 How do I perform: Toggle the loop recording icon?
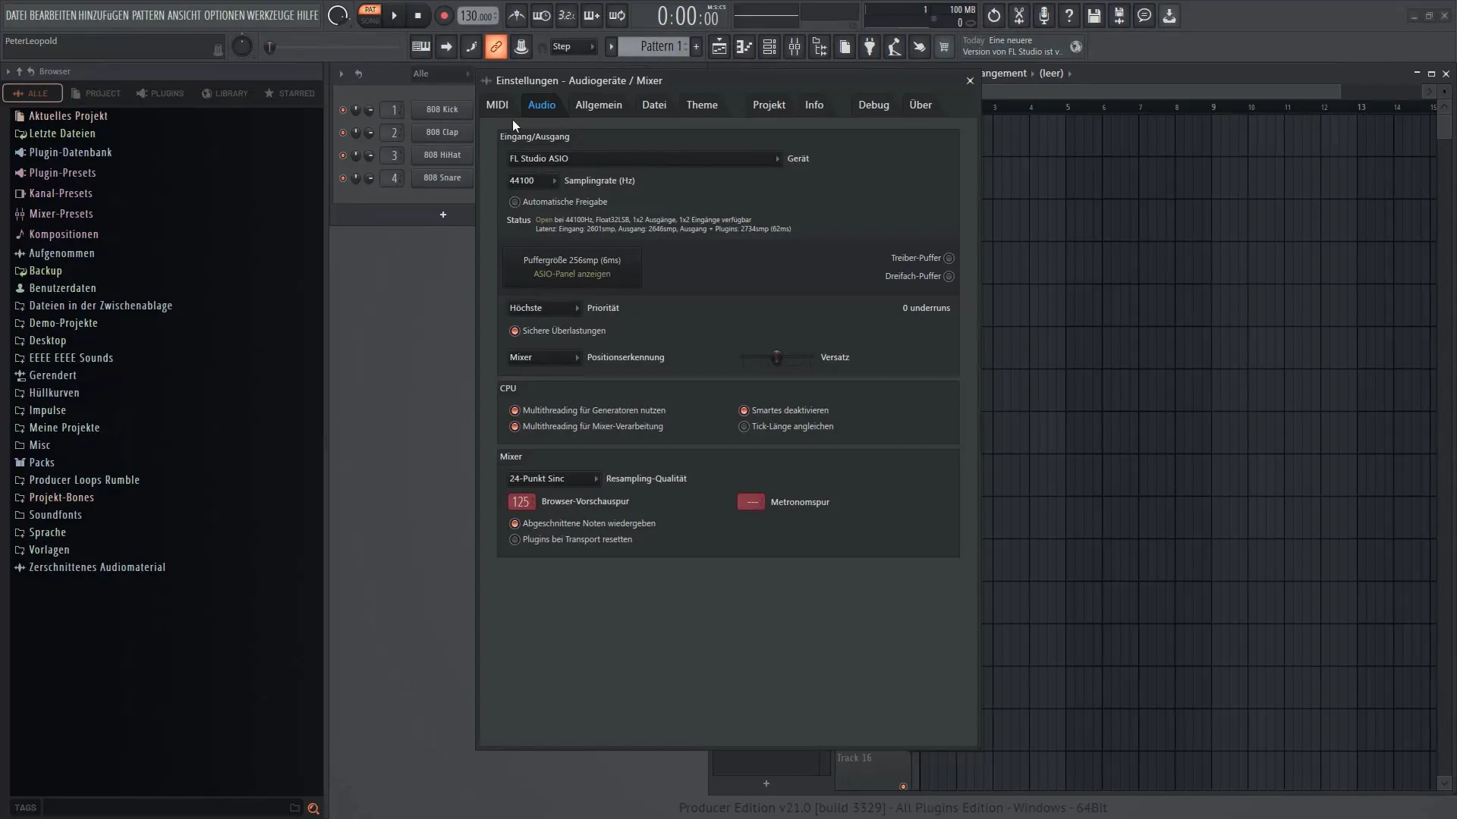(x=617, y=16)
